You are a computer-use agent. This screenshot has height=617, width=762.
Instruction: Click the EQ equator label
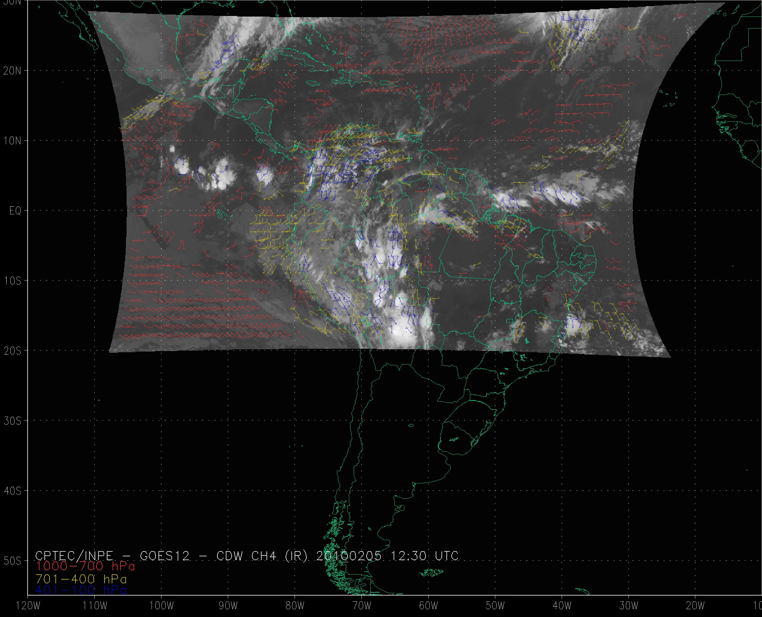(x=15, y=211)
